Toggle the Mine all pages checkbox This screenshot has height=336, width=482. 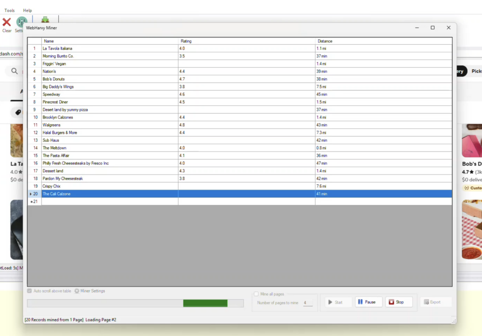[x=257, y=294]
